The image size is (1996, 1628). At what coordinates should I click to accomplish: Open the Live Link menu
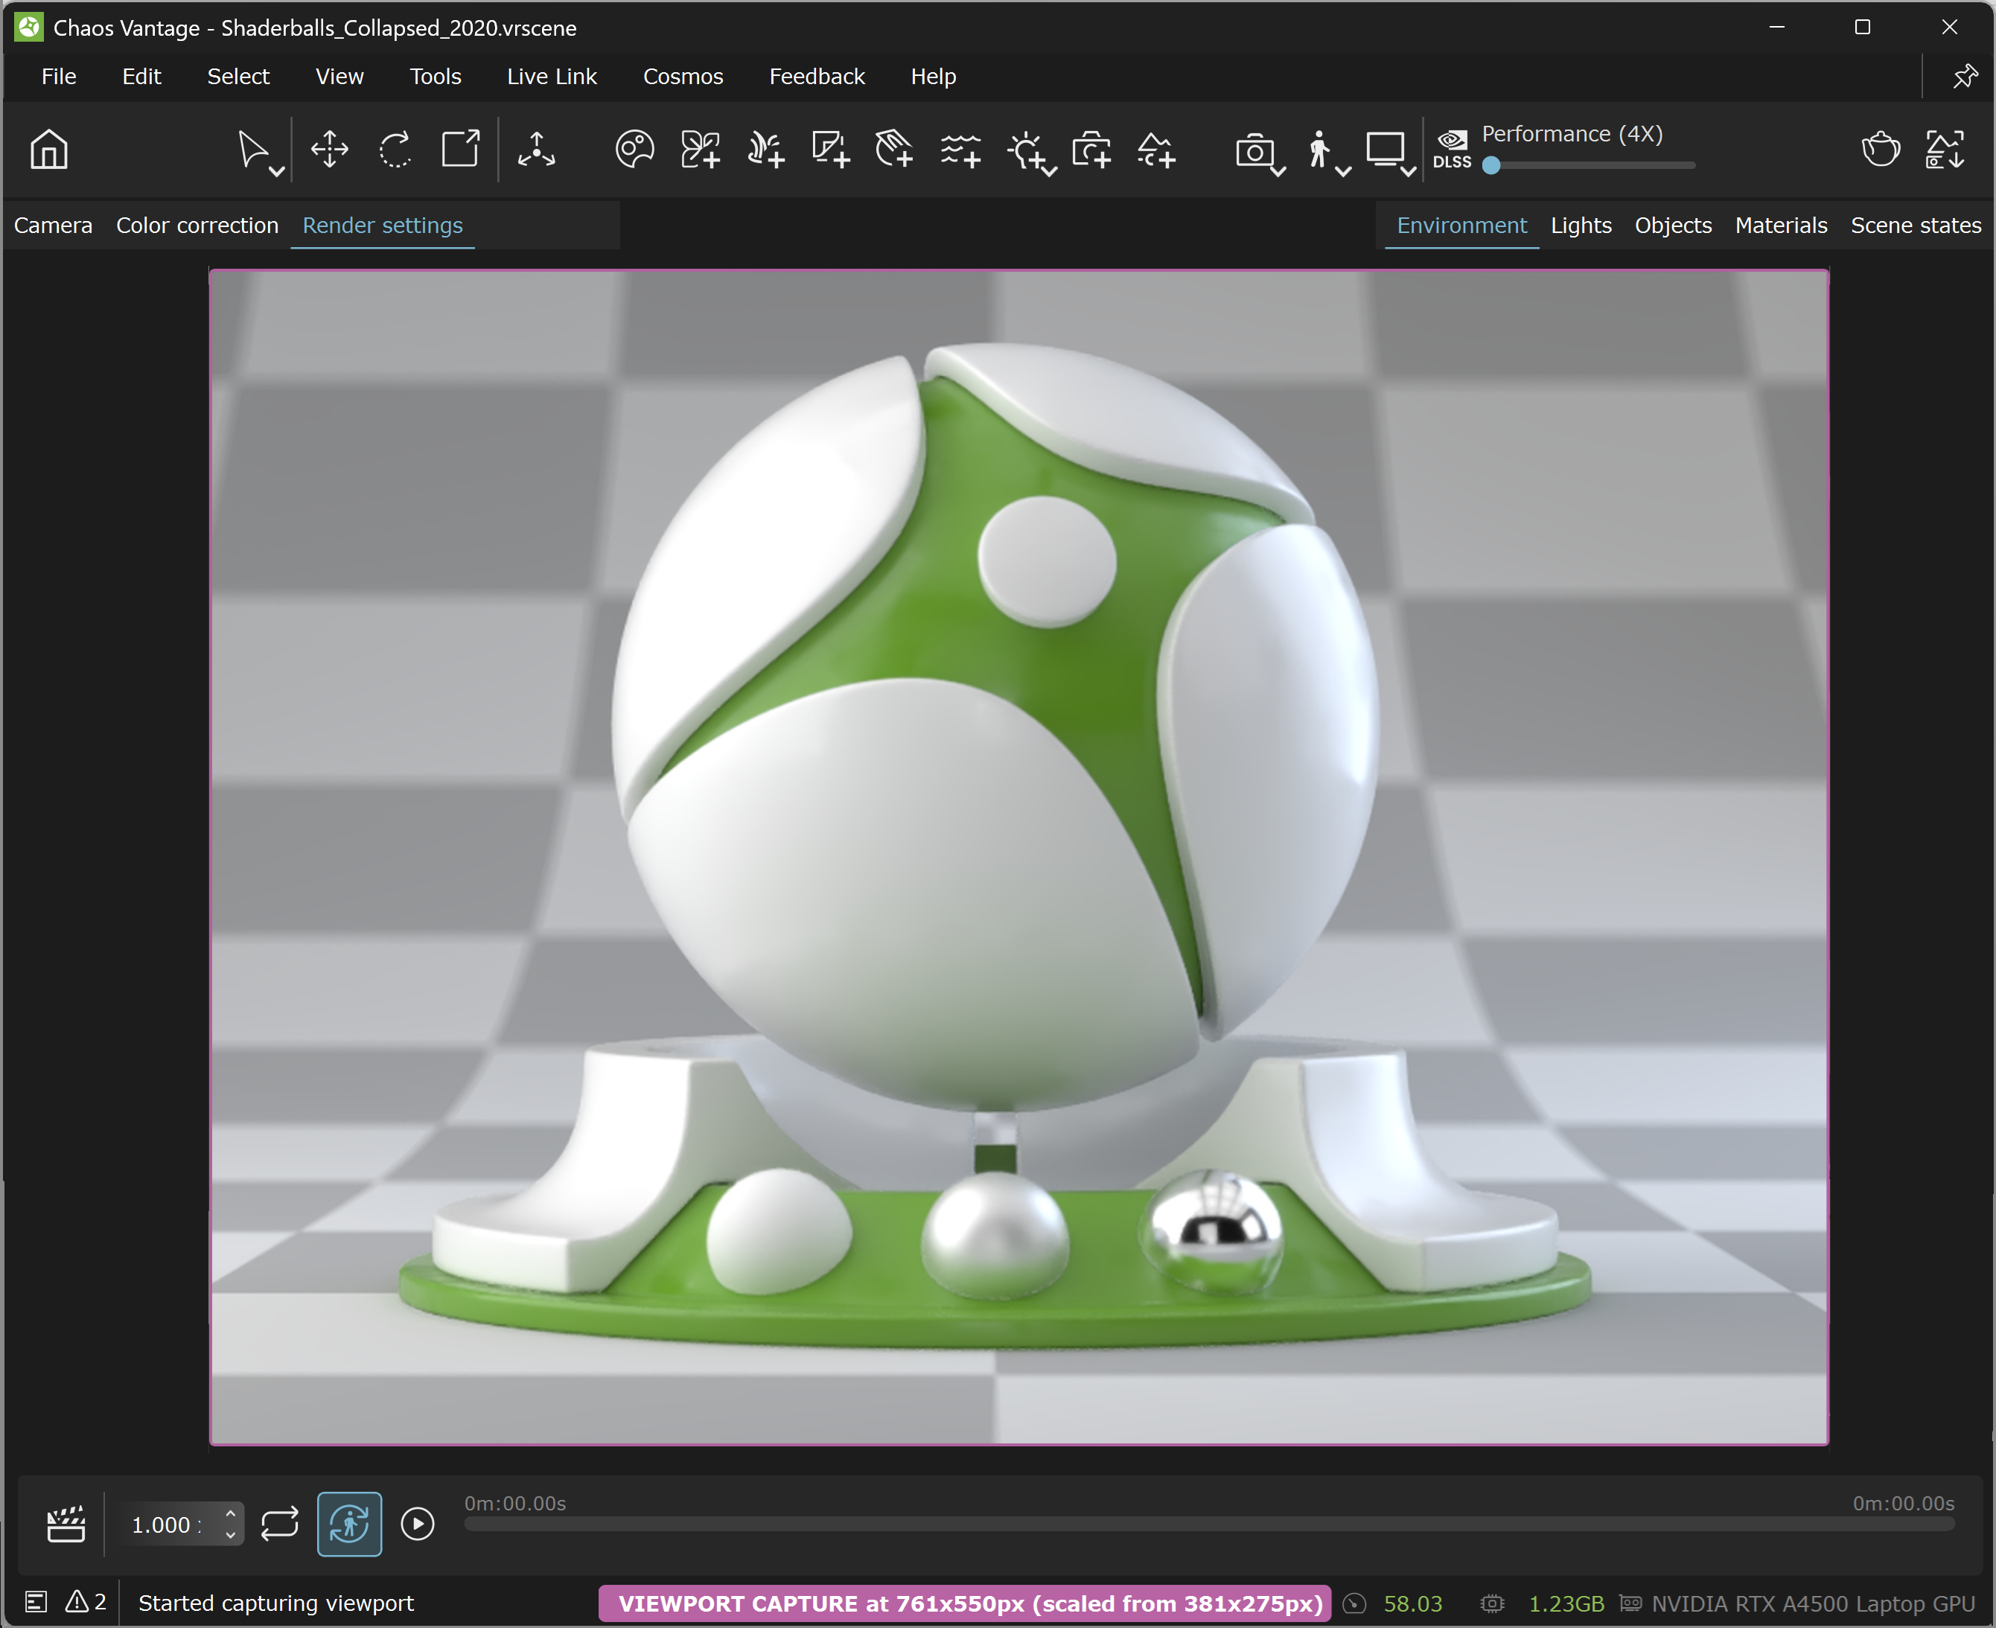pyautogui.click(x=552, y=76)
